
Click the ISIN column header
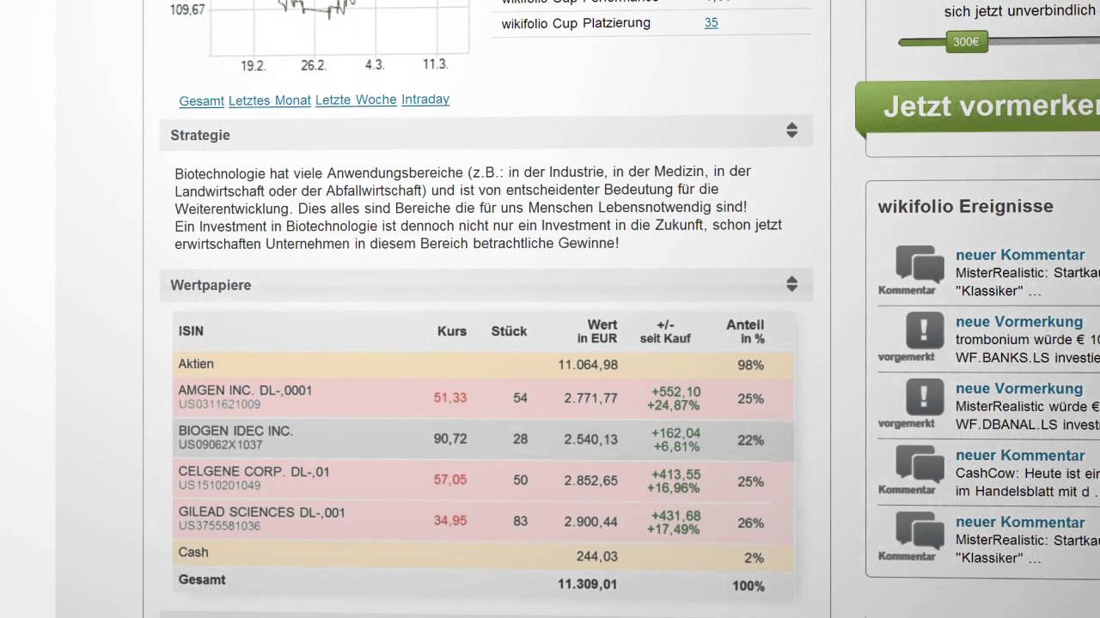coord(191,331)
